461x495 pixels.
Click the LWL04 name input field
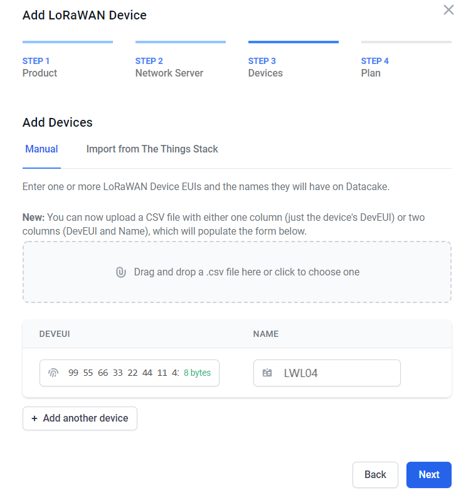click(x=327, y=373)
